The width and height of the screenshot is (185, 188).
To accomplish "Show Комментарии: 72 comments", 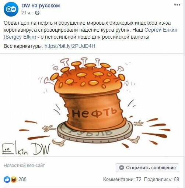I will pos(122,180).
